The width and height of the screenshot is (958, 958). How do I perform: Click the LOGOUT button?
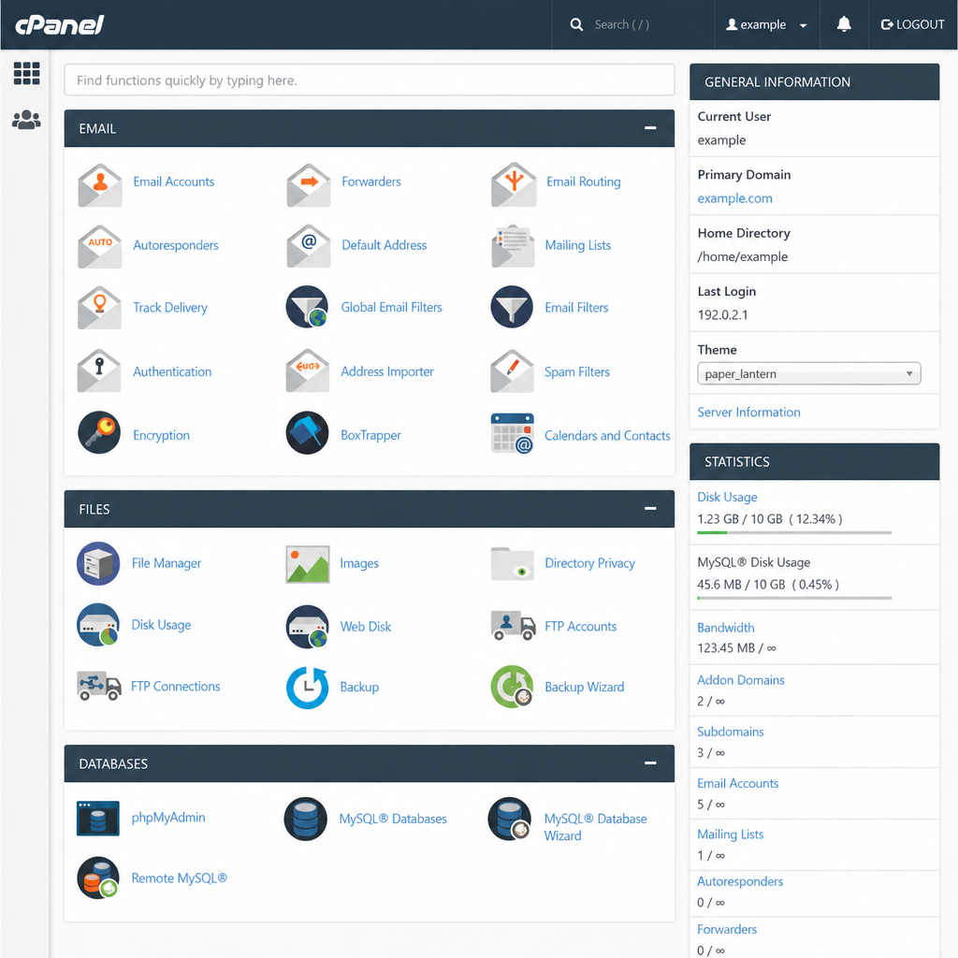tap(913, 25)
